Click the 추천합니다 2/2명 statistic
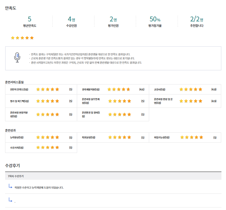 [x=197, y=19]
